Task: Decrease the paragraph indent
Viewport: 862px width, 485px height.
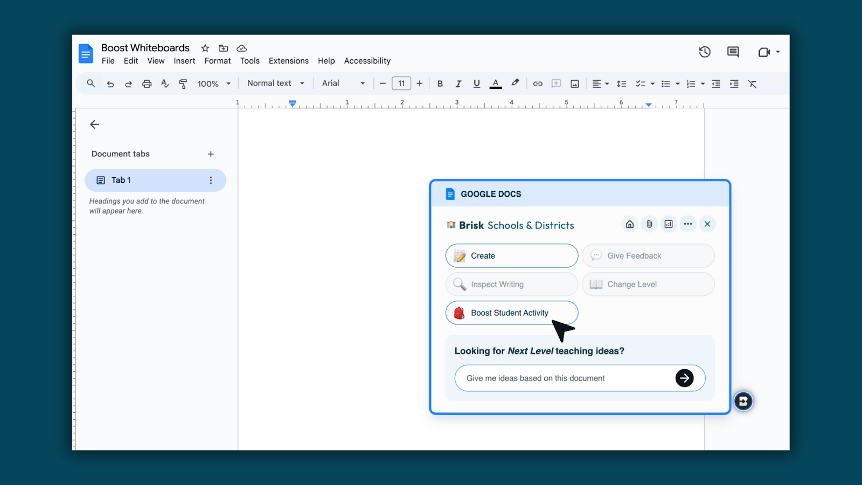Action: [x=715, y=84]
